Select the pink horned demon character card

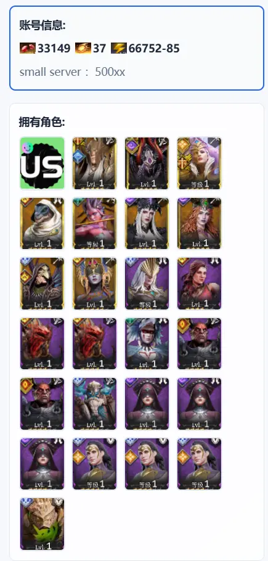(95, 223)
